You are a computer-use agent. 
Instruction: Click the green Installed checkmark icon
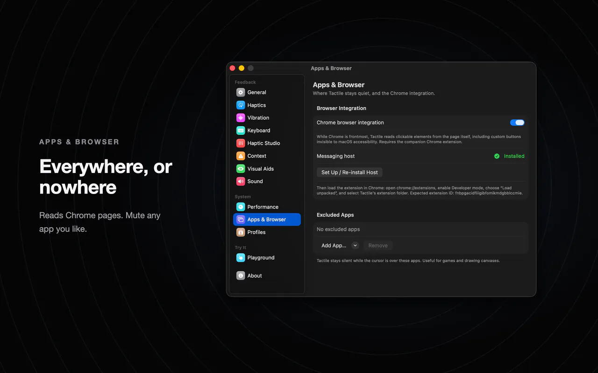pyautogui.click(x=497, y=156)
